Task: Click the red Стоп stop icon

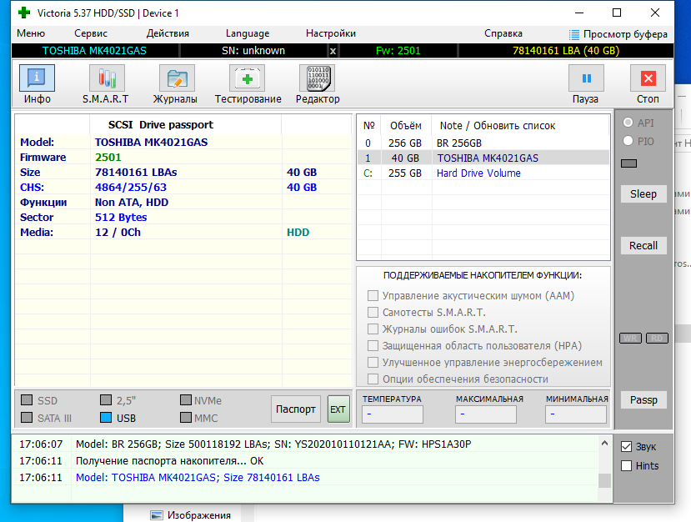Action: pyautogui.click(x=648, y=78)
